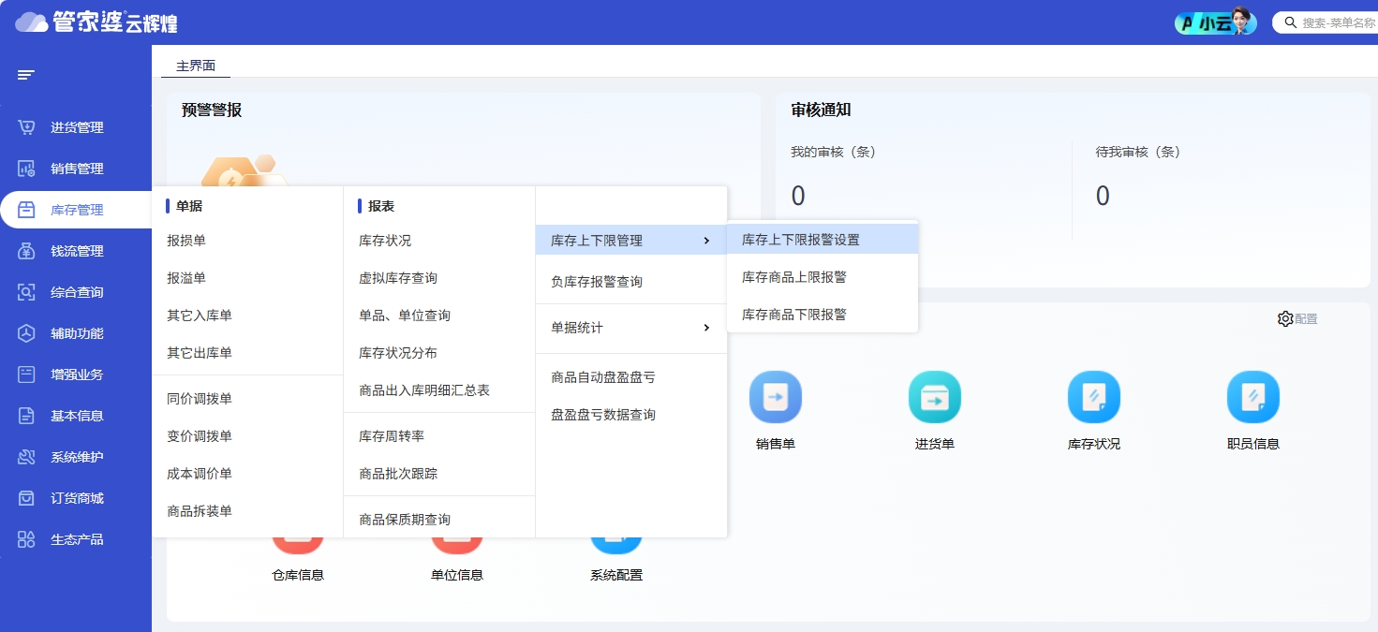Viewport: 1378px width, 632px height.
Task: Expand the 单据统计 submenu arrow
Action: (706, 328)
